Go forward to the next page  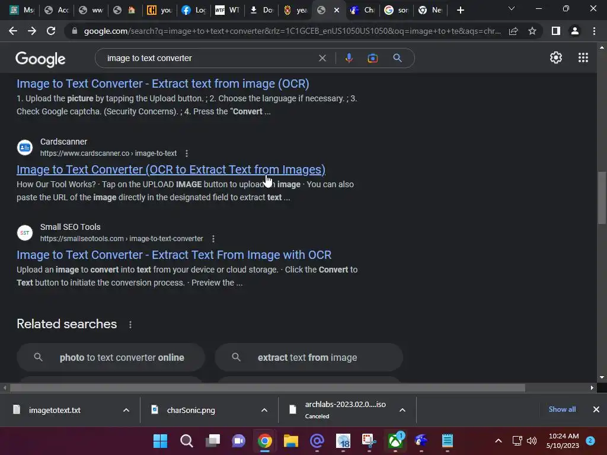coord(32,31)
